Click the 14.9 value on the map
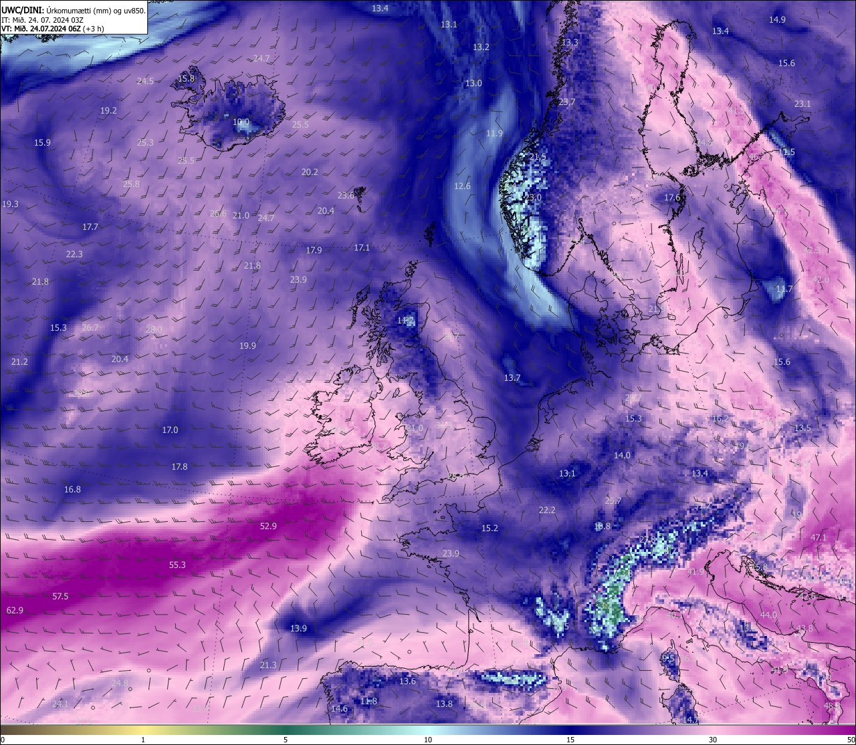 point(777,19)
